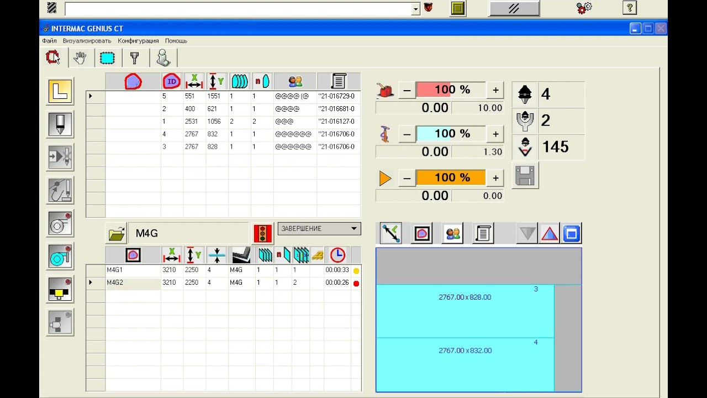Screen dimensions: 707x398
Task: Click the value 145 indicator
Action: tap(548, 147)
